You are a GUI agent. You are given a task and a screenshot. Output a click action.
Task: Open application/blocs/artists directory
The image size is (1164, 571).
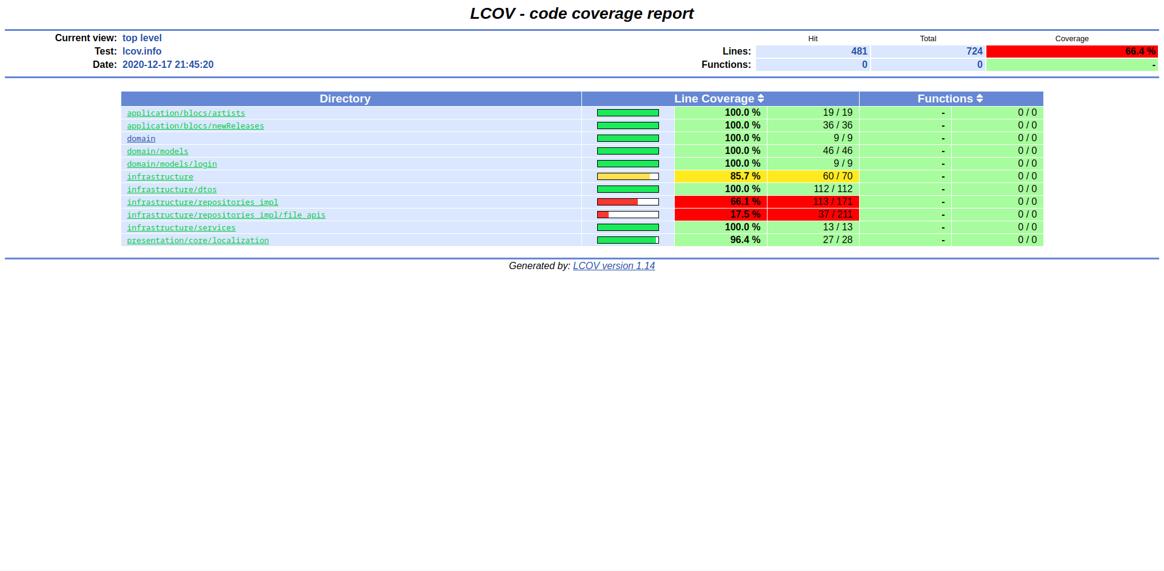tap(186, 113)
